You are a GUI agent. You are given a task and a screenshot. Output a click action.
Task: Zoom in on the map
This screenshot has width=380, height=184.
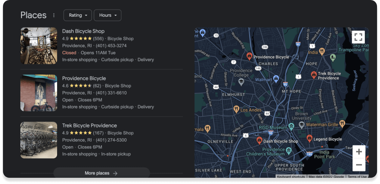[359, 152]
